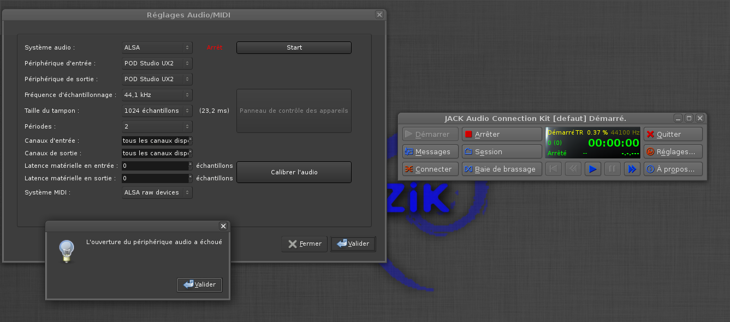Open Connecter in JACK window
This screenshot has height=322, width=730.
[430, 169]
